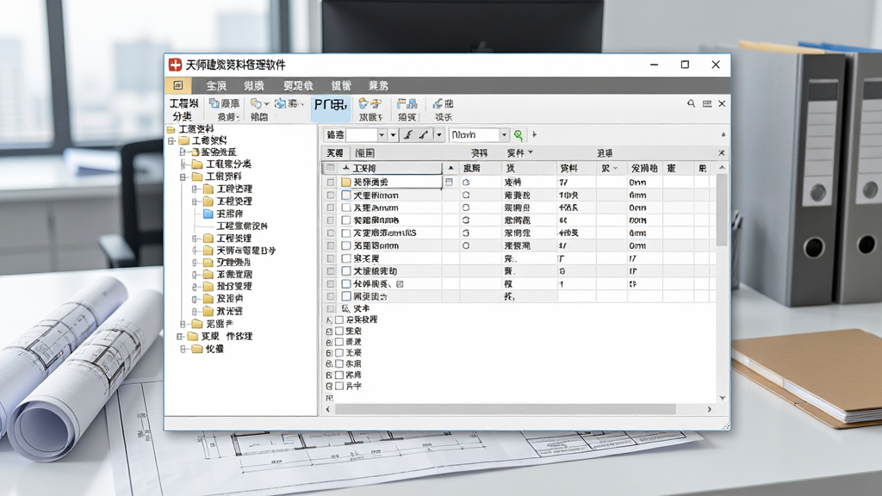This screenshot has width=882, height=496.
Task: Click the right arrow of the horizontal scrollbar
Action: point(710,409)
